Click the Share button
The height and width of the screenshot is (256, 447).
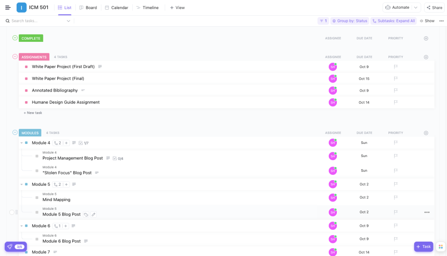pos(434,7)
